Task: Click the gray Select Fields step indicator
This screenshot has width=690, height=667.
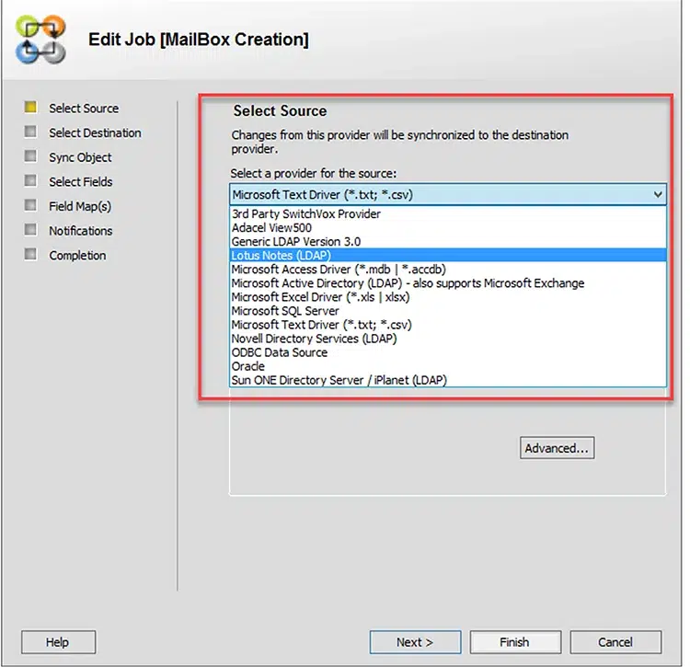Action: [x=30, y=180]
